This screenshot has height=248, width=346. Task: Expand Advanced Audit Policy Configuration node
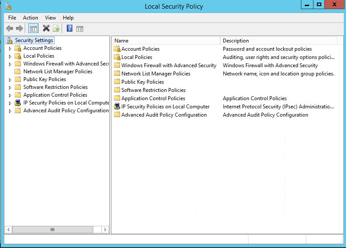coord(10,111)
